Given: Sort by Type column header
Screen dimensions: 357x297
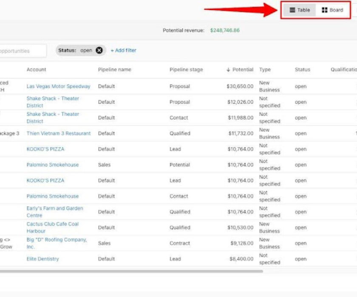Looking at the screenshot, I should coord(265,70).
